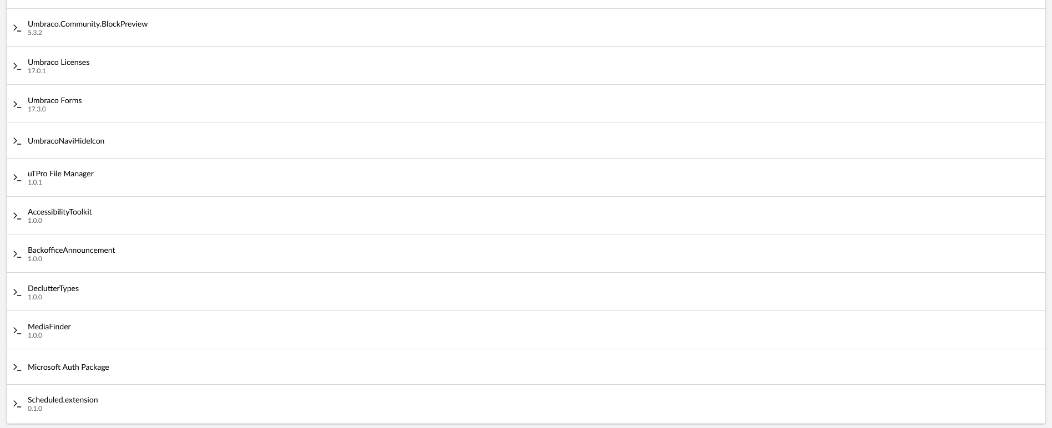Screen dimensions: 1052x428
Task: Click the AccessibilityToolkit version 1.0.0 label
Action: coord(35,221)
